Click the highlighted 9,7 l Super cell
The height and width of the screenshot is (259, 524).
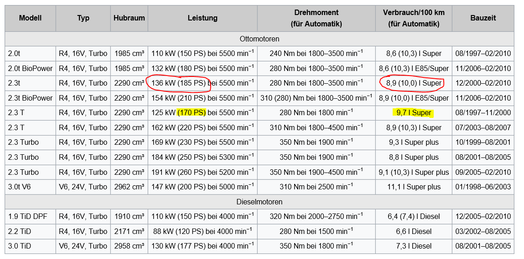coord(414,113)
